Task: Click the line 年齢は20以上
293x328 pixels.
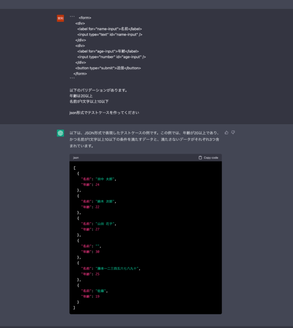Action: tap(81, 96)
